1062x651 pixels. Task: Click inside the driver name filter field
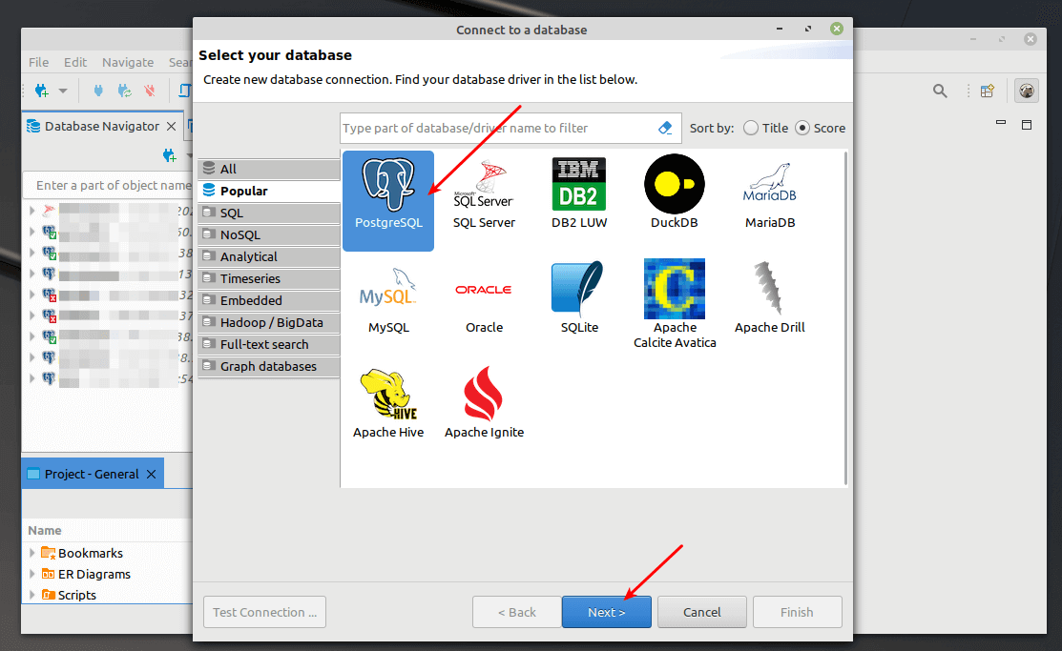click(x=496, y=127)
